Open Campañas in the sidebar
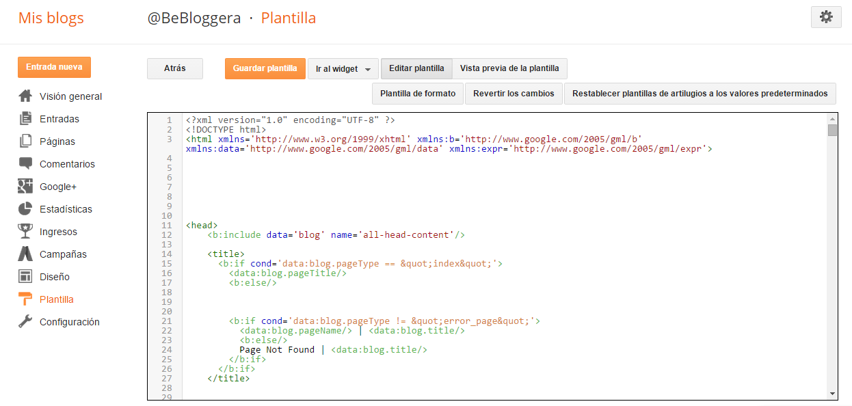852x406 pixels. pos(63,254)
